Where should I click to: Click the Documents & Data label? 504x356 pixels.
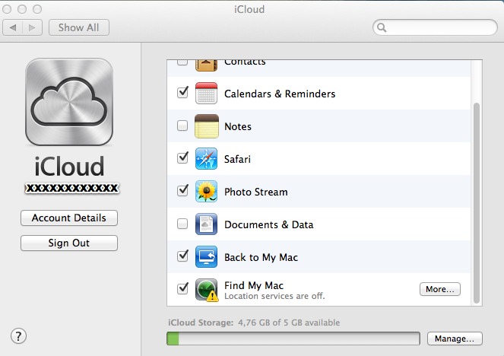coord(268,224)
